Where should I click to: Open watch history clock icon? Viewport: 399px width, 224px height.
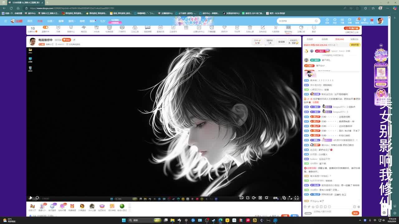tap(327, 20)
